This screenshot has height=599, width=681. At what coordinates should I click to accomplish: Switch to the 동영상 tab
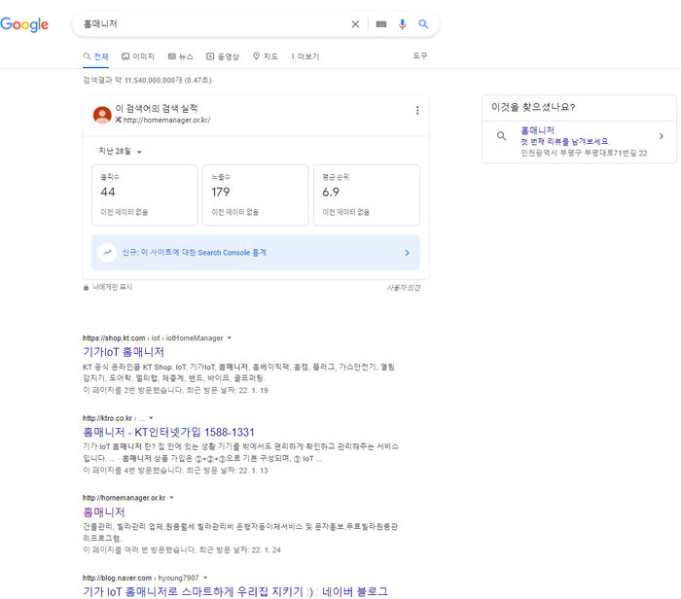[x=223, y=56]
